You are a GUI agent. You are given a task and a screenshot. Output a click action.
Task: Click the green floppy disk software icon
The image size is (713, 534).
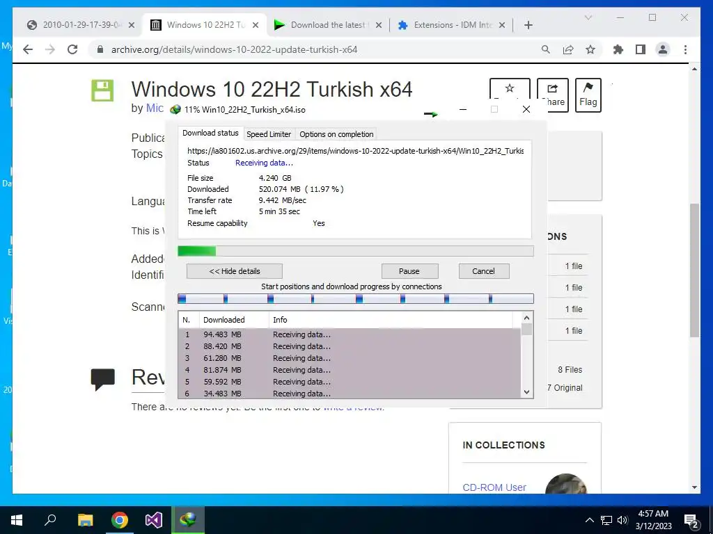[102, 90]
